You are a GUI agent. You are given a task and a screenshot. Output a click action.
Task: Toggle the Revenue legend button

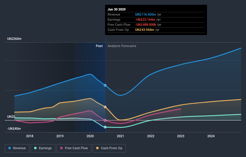[x=17, y=148]
